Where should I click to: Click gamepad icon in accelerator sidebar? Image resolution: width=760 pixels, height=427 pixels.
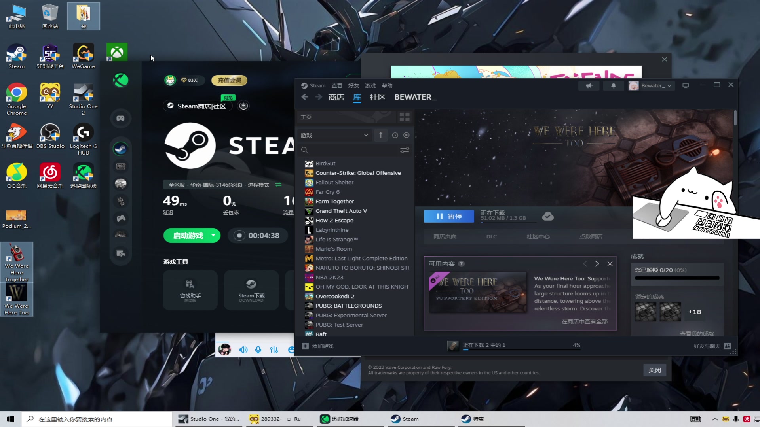click(121, 118)
